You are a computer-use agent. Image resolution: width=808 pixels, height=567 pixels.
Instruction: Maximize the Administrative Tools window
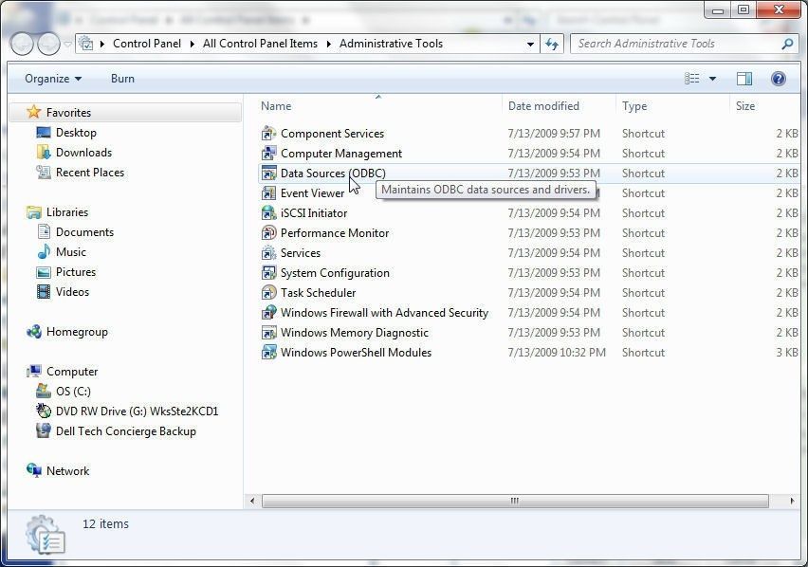click(x=744, y=9)
